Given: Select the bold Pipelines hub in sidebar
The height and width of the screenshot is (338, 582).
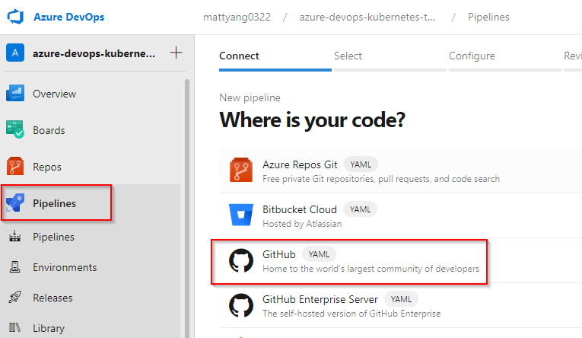Looking at the screenshot, I should click(x=56, y=202).
